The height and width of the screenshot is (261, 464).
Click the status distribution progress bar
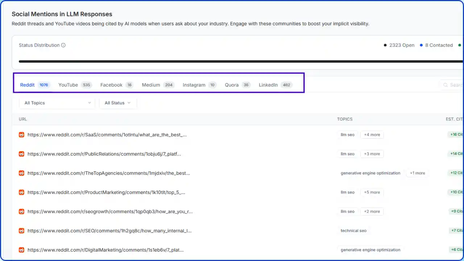241,62
